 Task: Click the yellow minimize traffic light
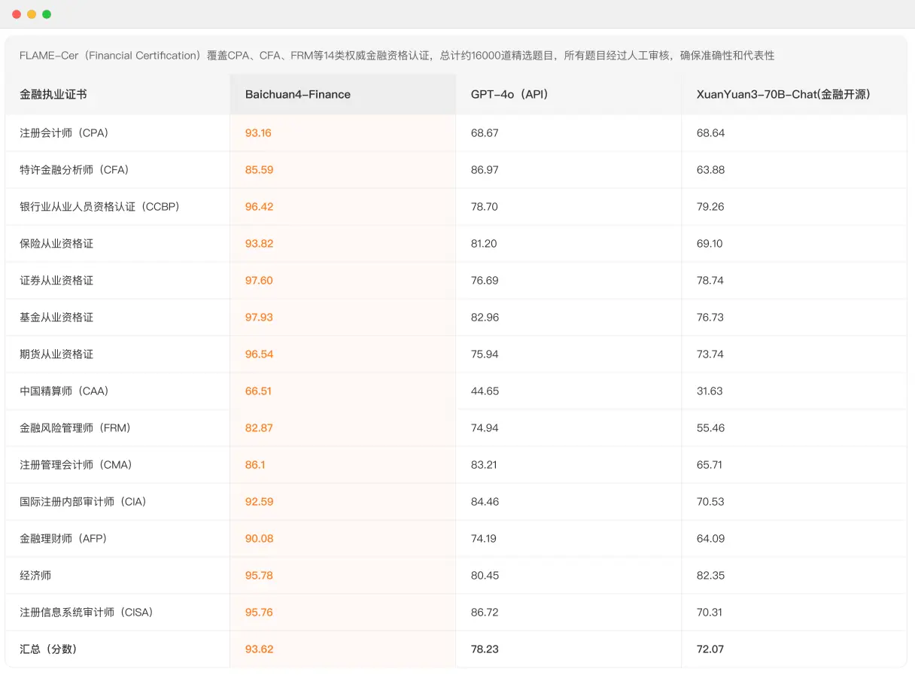tap(31, 14)
